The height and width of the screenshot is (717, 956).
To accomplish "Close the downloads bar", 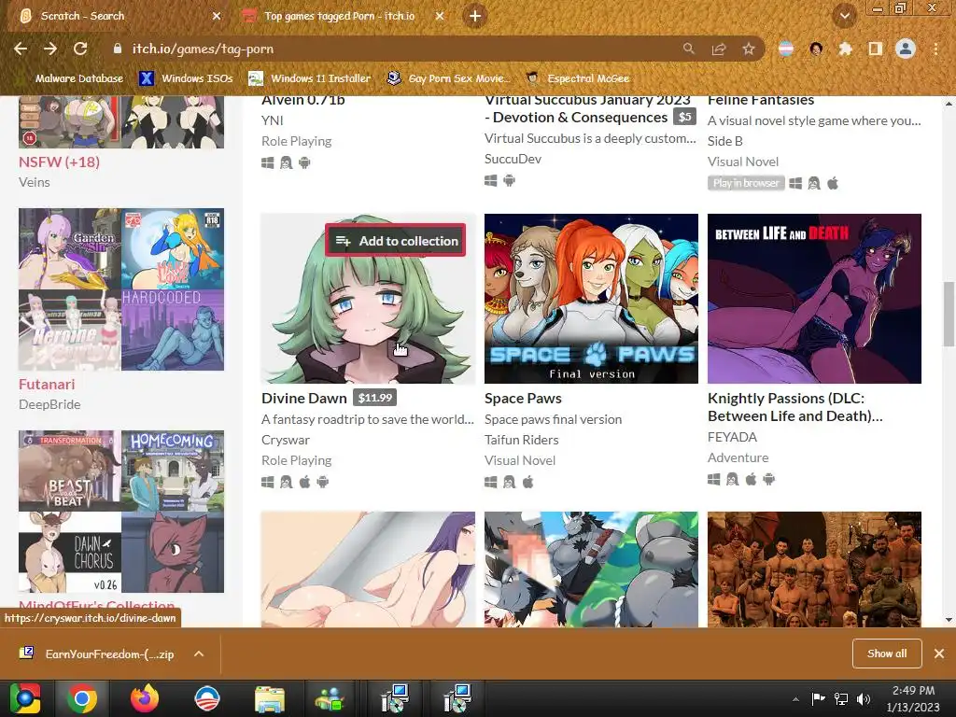I will click(939, 654).
